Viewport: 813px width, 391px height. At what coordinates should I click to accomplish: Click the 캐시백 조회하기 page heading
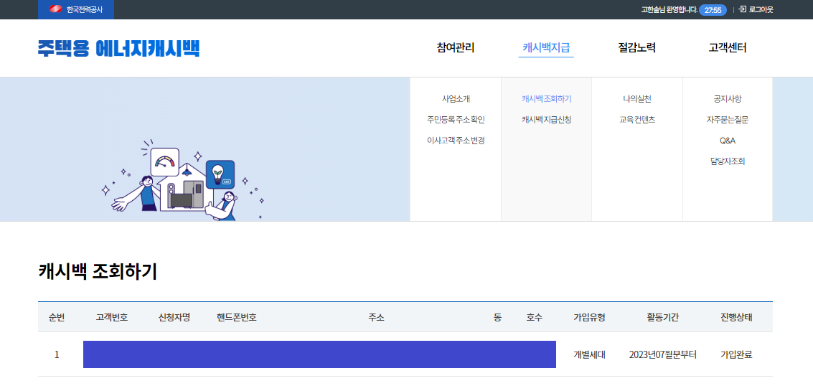click(x=98, y=272)
